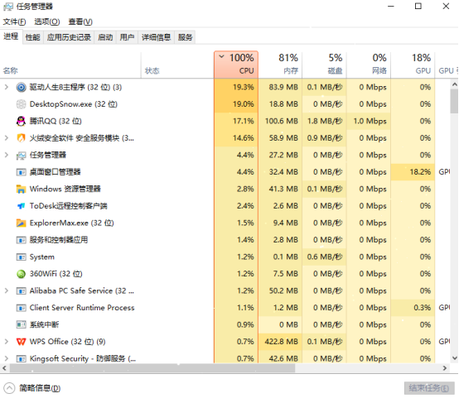Screen dimensions: 459x403
Task: Click the horizontal scrollbar thumb
Action: [x=152, y=368]
